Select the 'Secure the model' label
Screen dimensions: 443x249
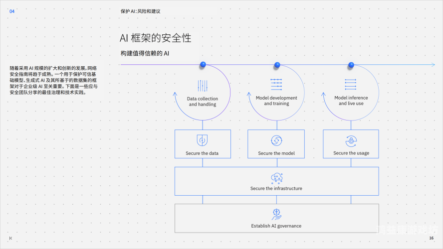coord(276,153)
